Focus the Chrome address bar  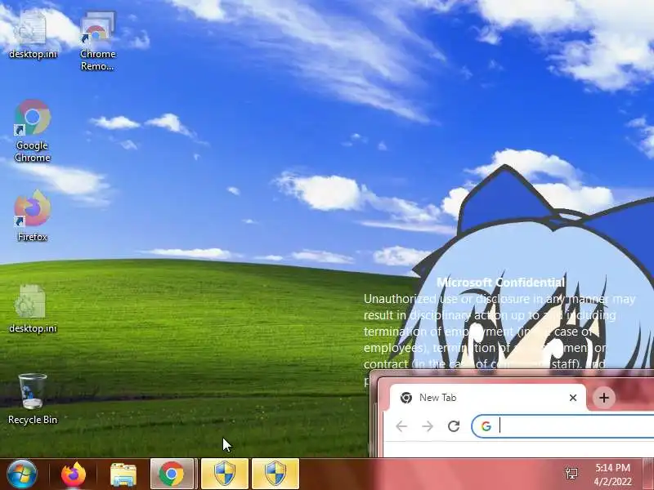(x=562, y=426)
